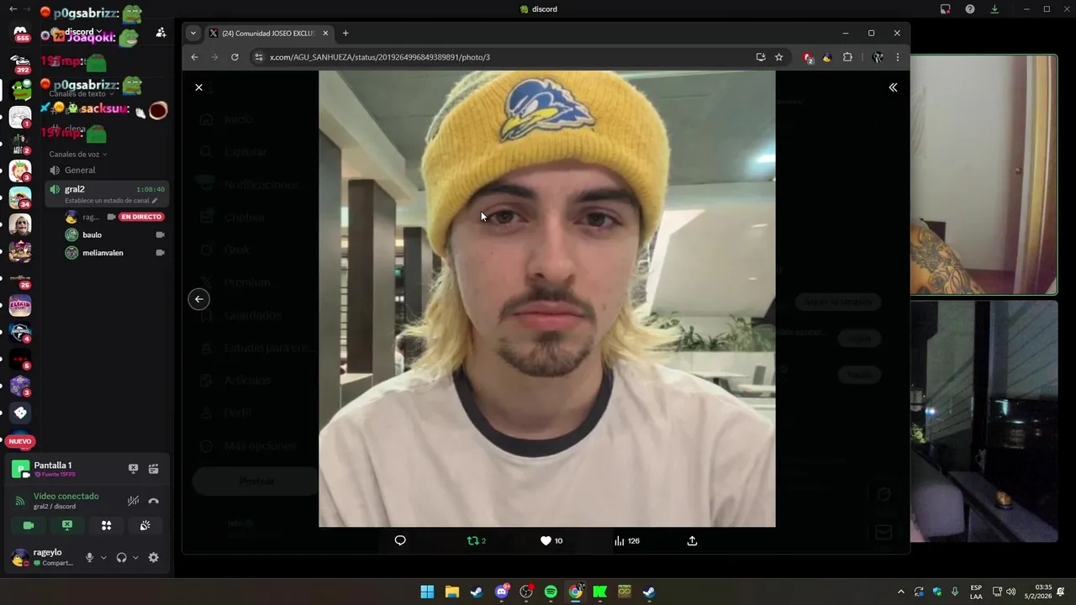Image resolution: width=1076 pixels, height=605 pixels.
Task: Install app icon in the address bar
Action: pyautogui.click(x=760, y=57)
